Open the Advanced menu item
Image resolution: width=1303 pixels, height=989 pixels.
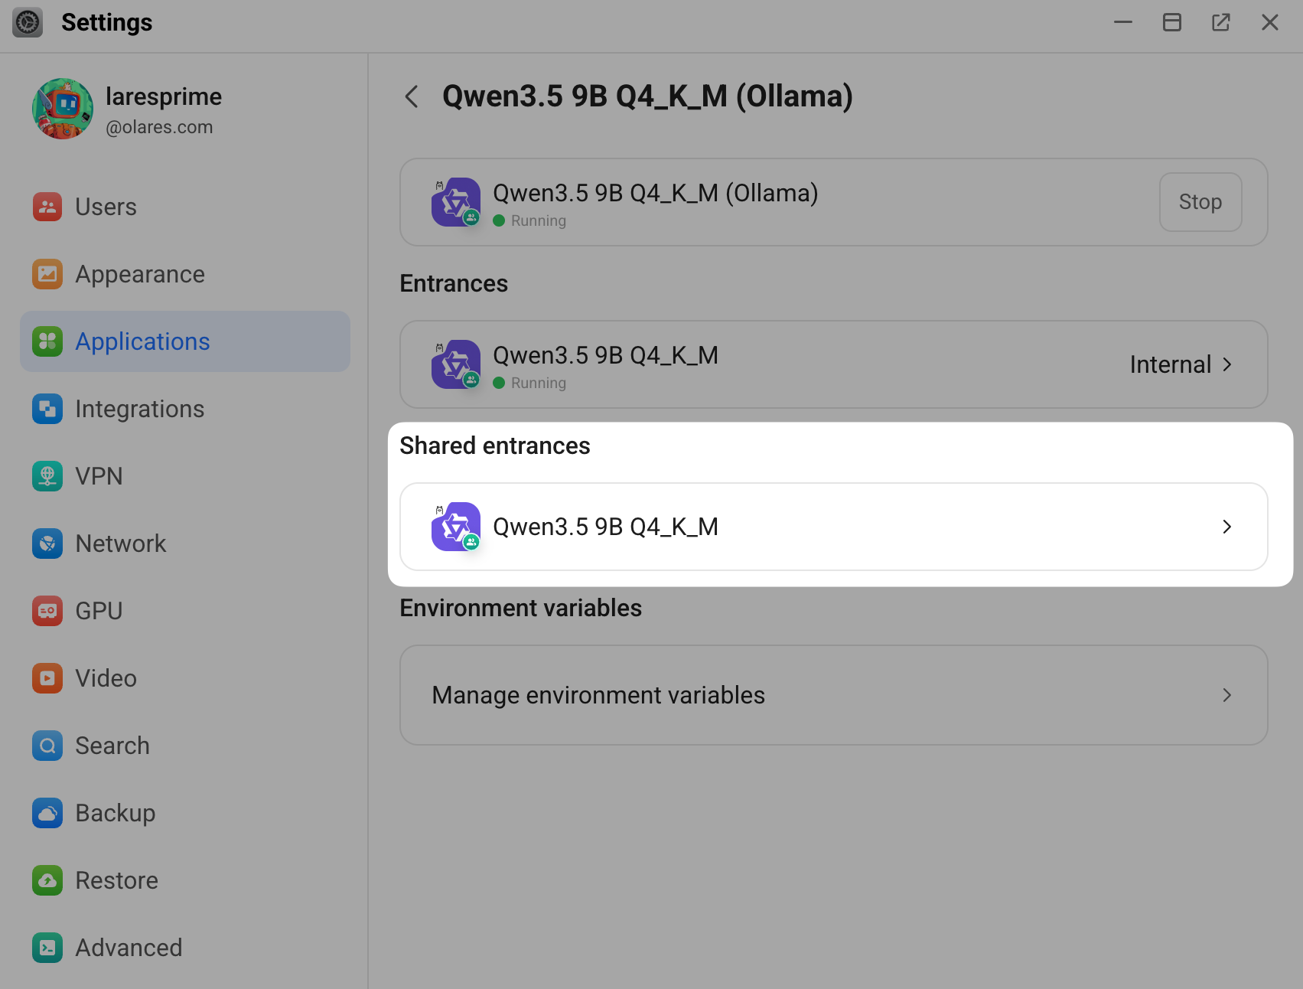129,948
